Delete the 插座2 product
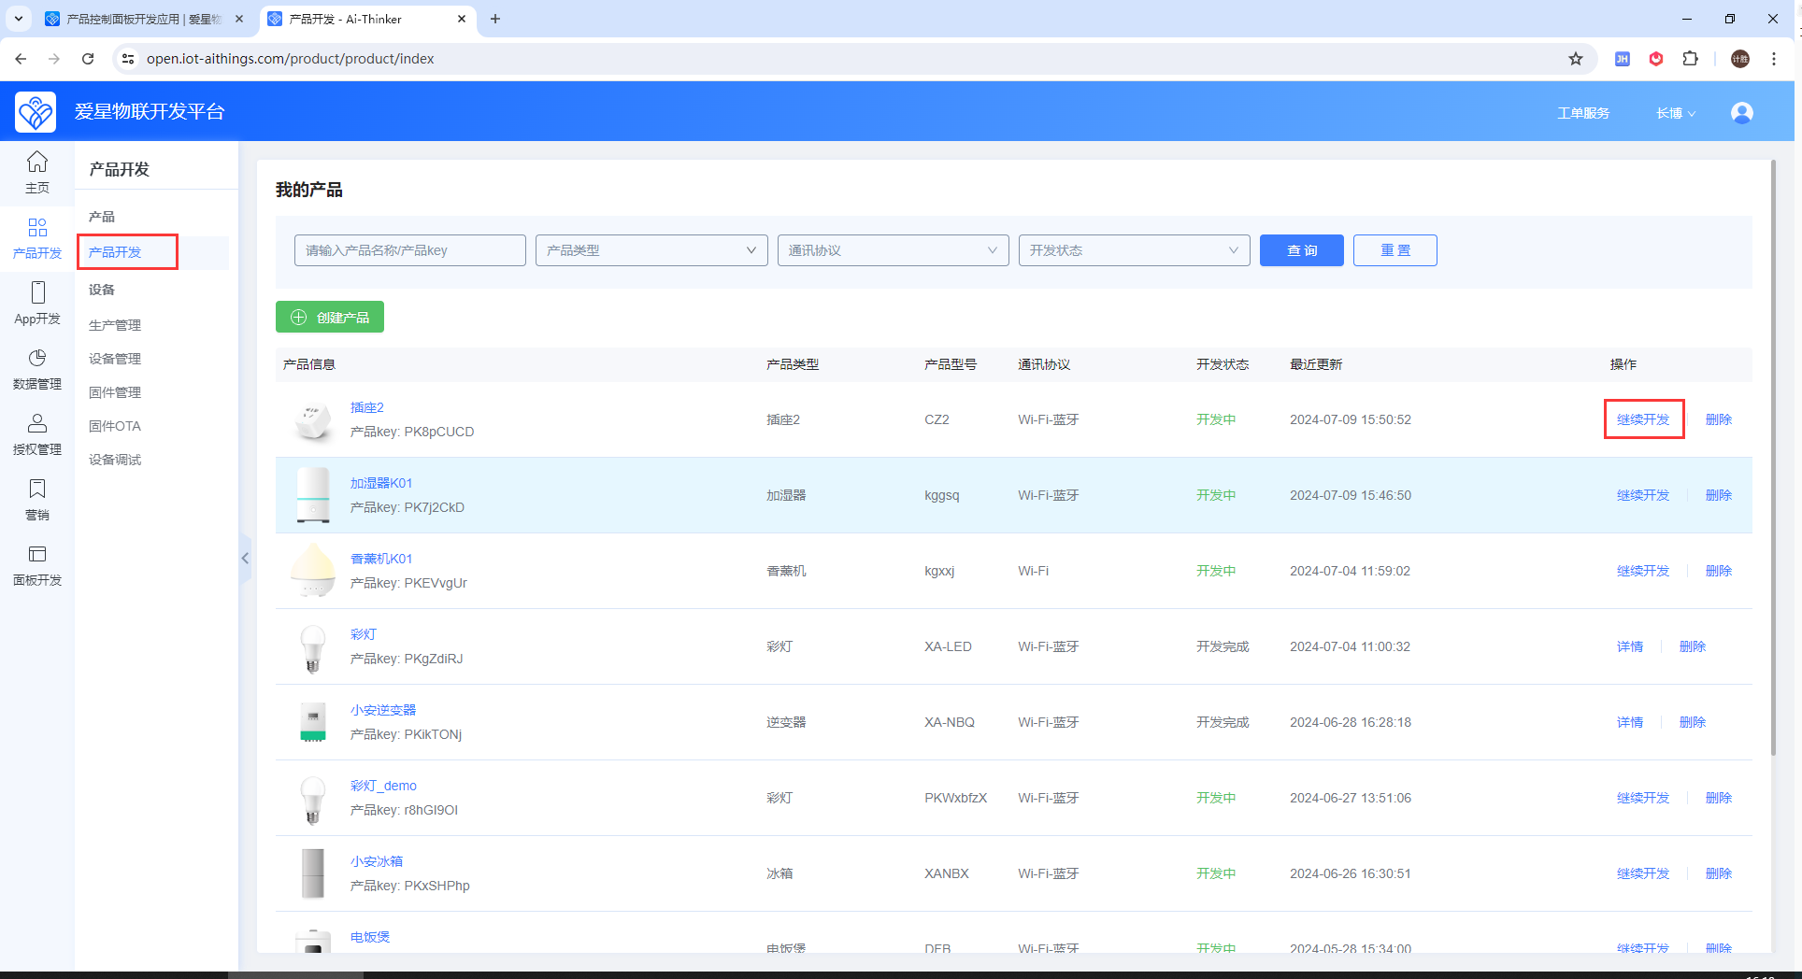This screenshot has height=979, width=1802. pos(1719,419)
